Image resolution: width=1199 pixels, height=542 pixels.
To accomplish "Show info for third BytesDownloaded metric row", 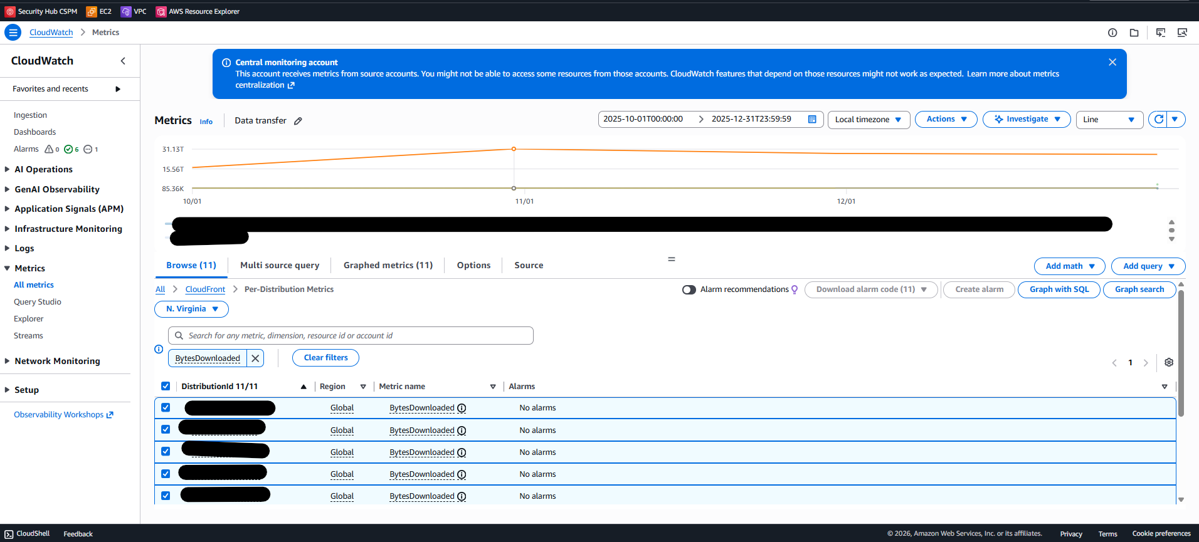I will 462,452.
